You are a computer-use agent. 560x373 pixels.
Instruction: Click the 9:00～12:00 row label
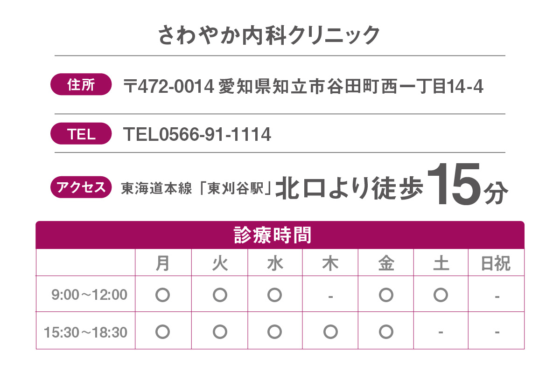pyautogui.click(x=90, y=295)
